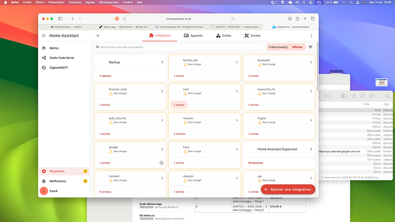Expand the foscam integration chevron
Viewport: 395px width, 222px height.
[x=237, y=120]
